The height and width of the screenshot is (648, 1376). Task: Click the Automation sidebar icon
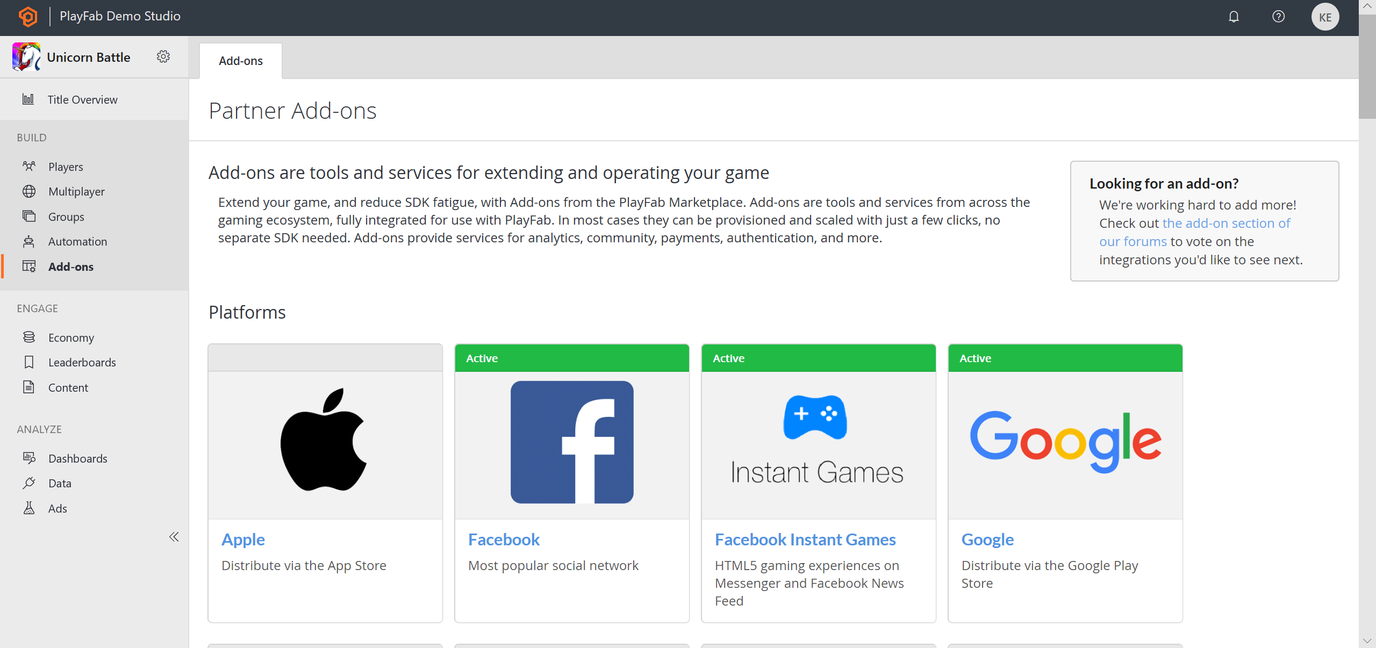28,241
